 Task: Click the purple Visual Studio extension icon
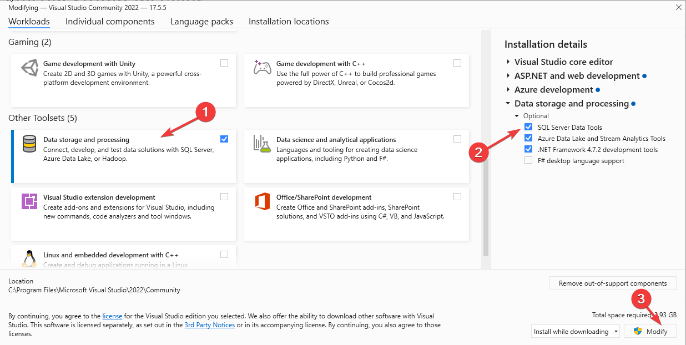click(x=29, y=201)
